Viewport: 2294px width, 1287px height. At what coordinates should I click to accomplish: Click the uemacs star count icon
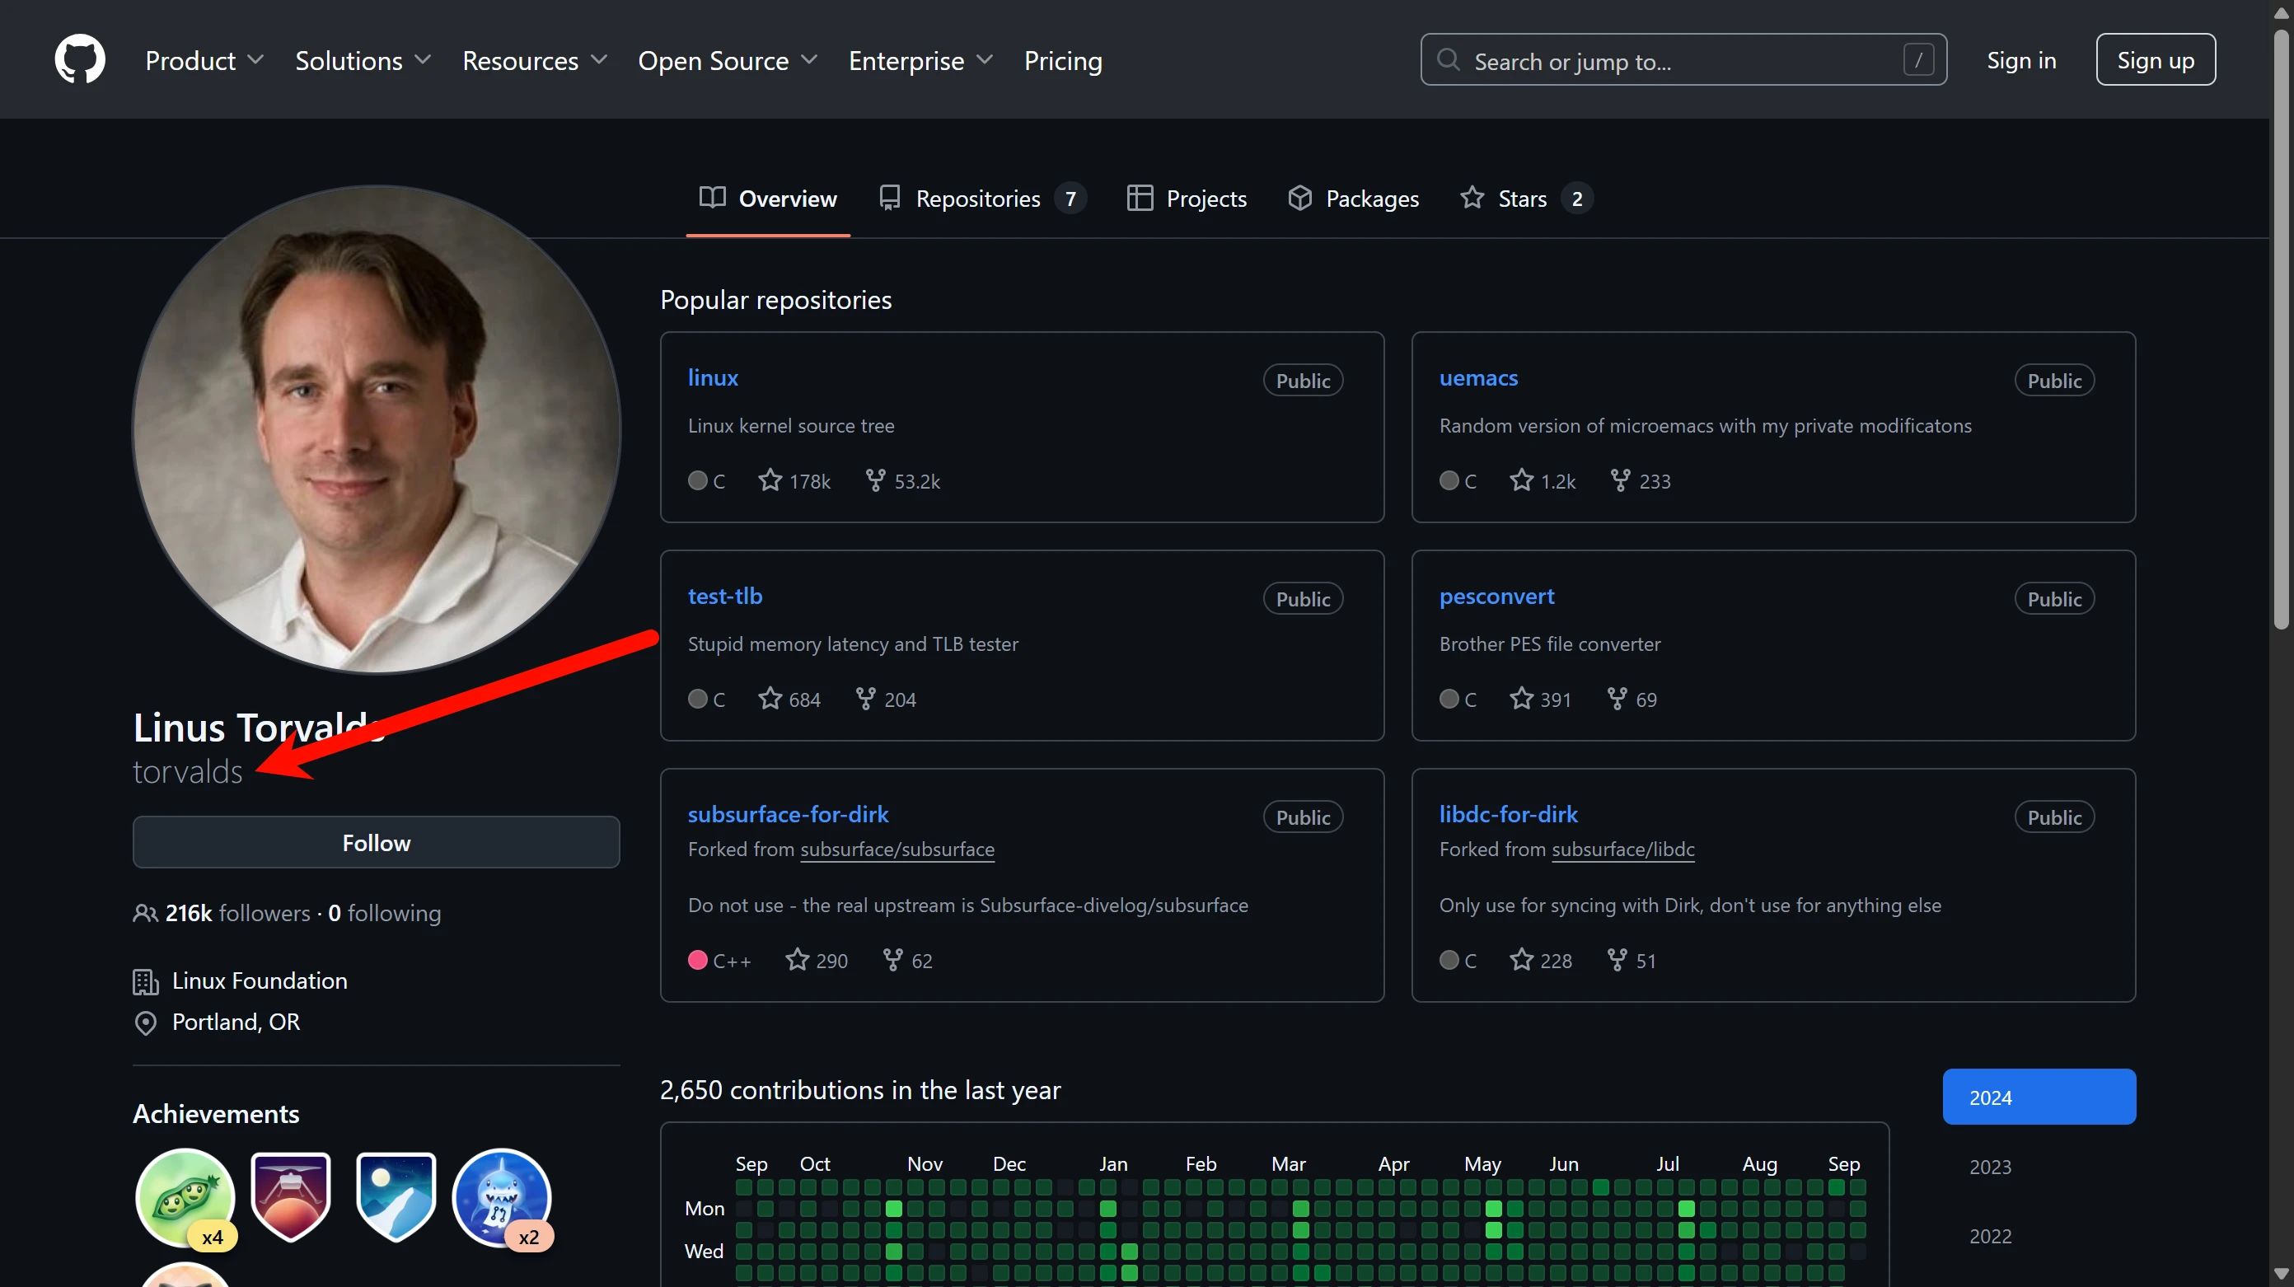point(1521,481)
